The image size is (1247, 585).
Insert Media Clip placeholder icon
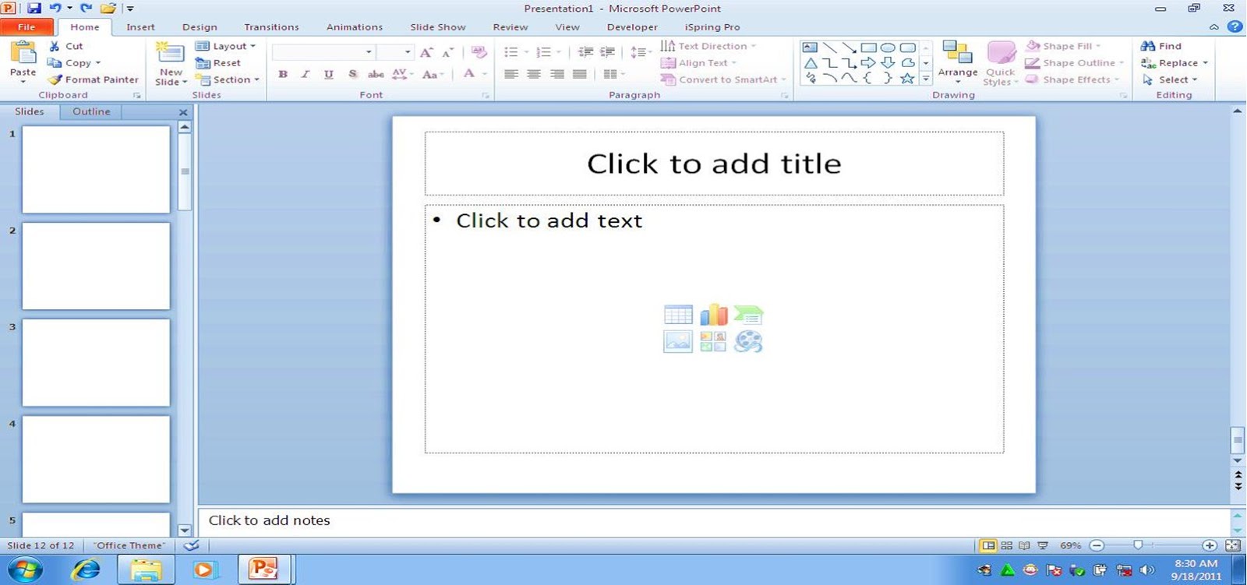pos(748,341)
